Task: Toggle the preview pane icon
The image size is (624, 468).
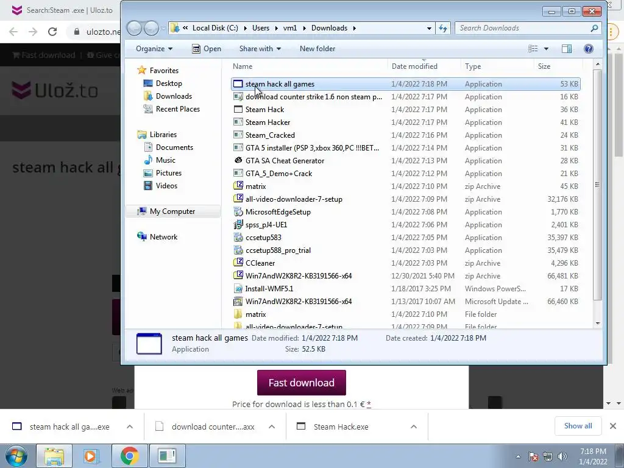Action: pyautogui.click(x=567, y=49)
